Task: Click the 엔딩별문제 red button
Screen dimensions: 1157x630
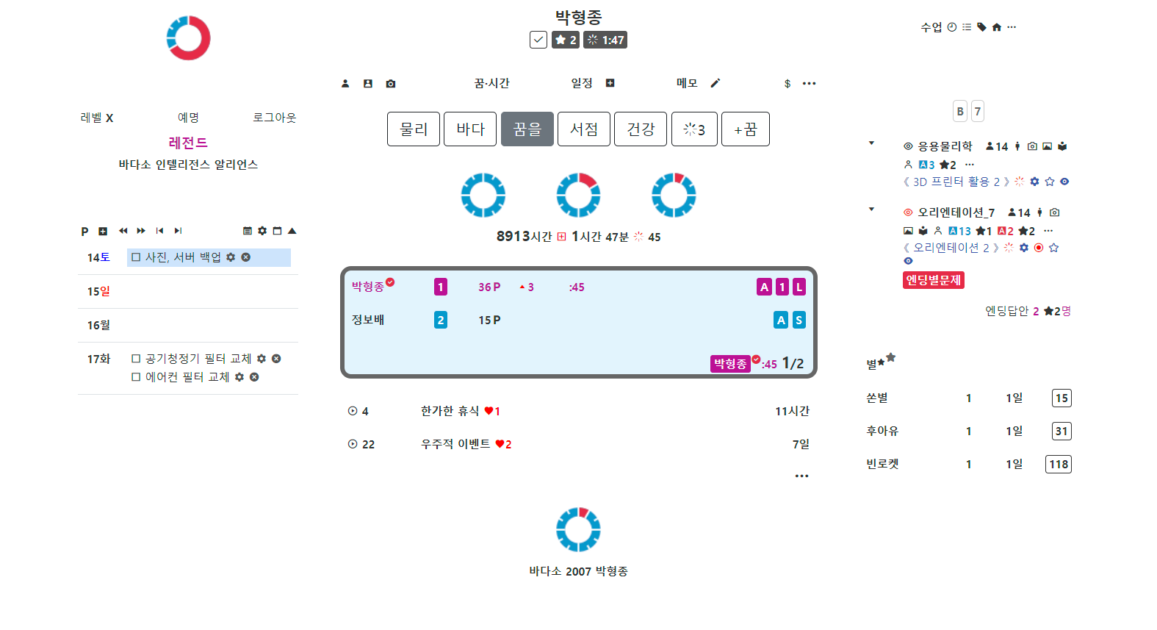Action: (x=933, y=280)
